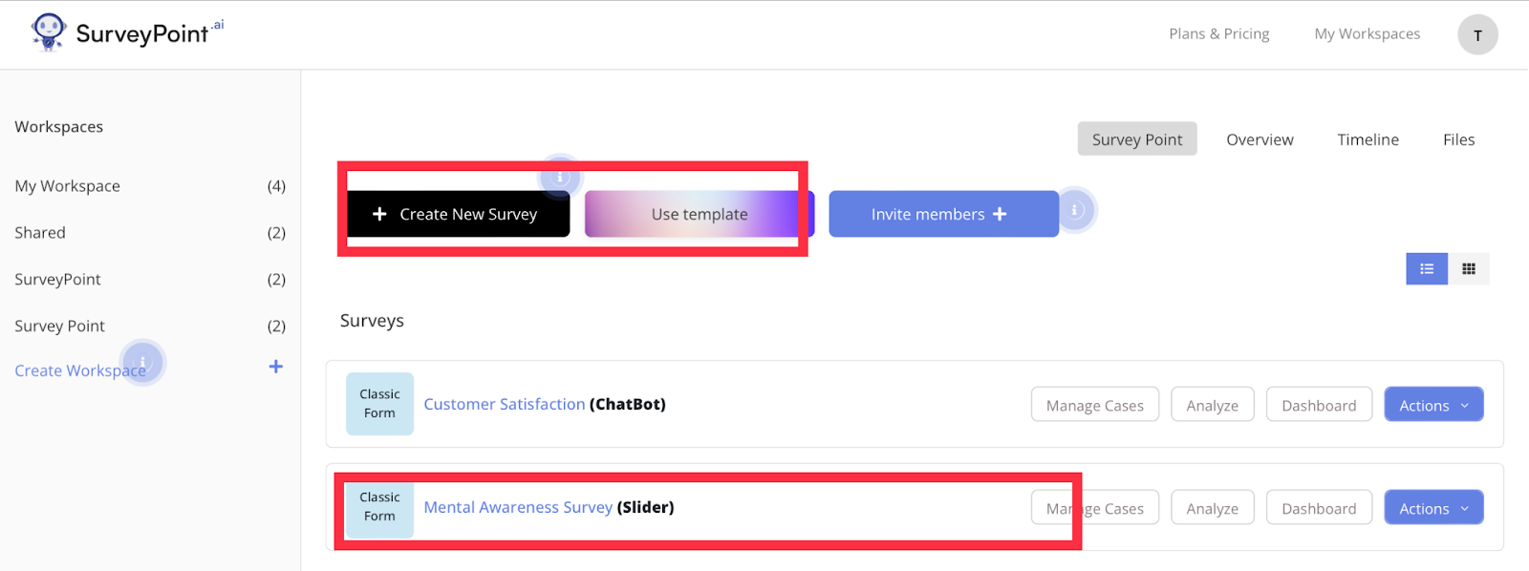Click Analyze for Customer Satisfaction survey

pyautogui.click(x=1212, y=405)
